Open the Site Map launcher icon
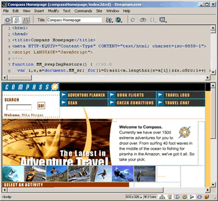 [162, 197]
